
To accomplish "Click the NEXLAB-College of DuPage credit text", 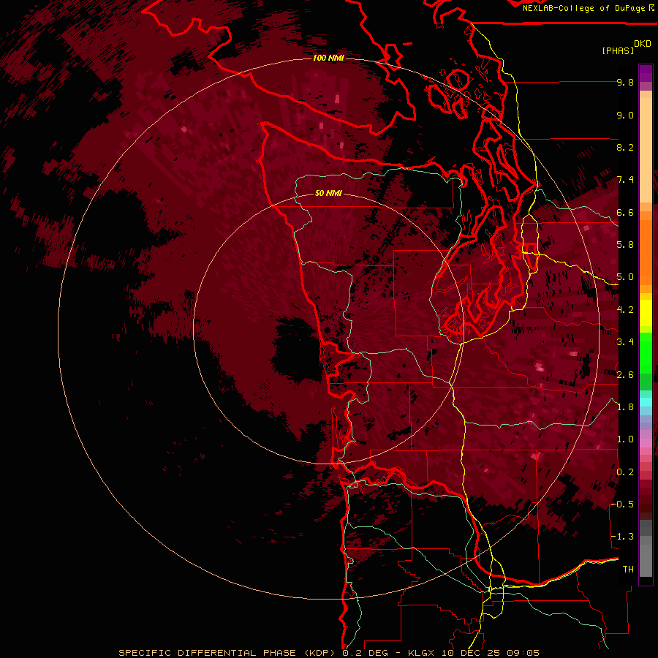I will tap(583, 8).
